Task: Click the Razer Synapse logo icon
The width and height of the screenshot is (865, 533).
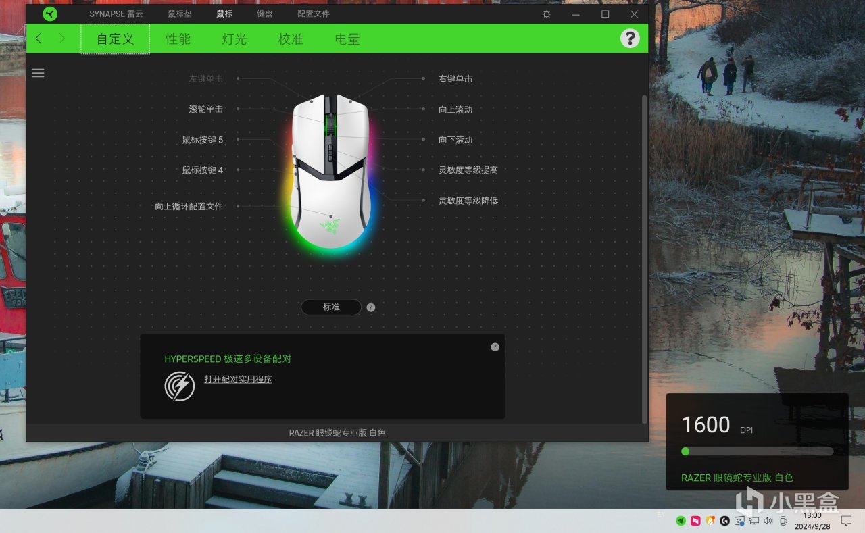Action: point(50,14)
